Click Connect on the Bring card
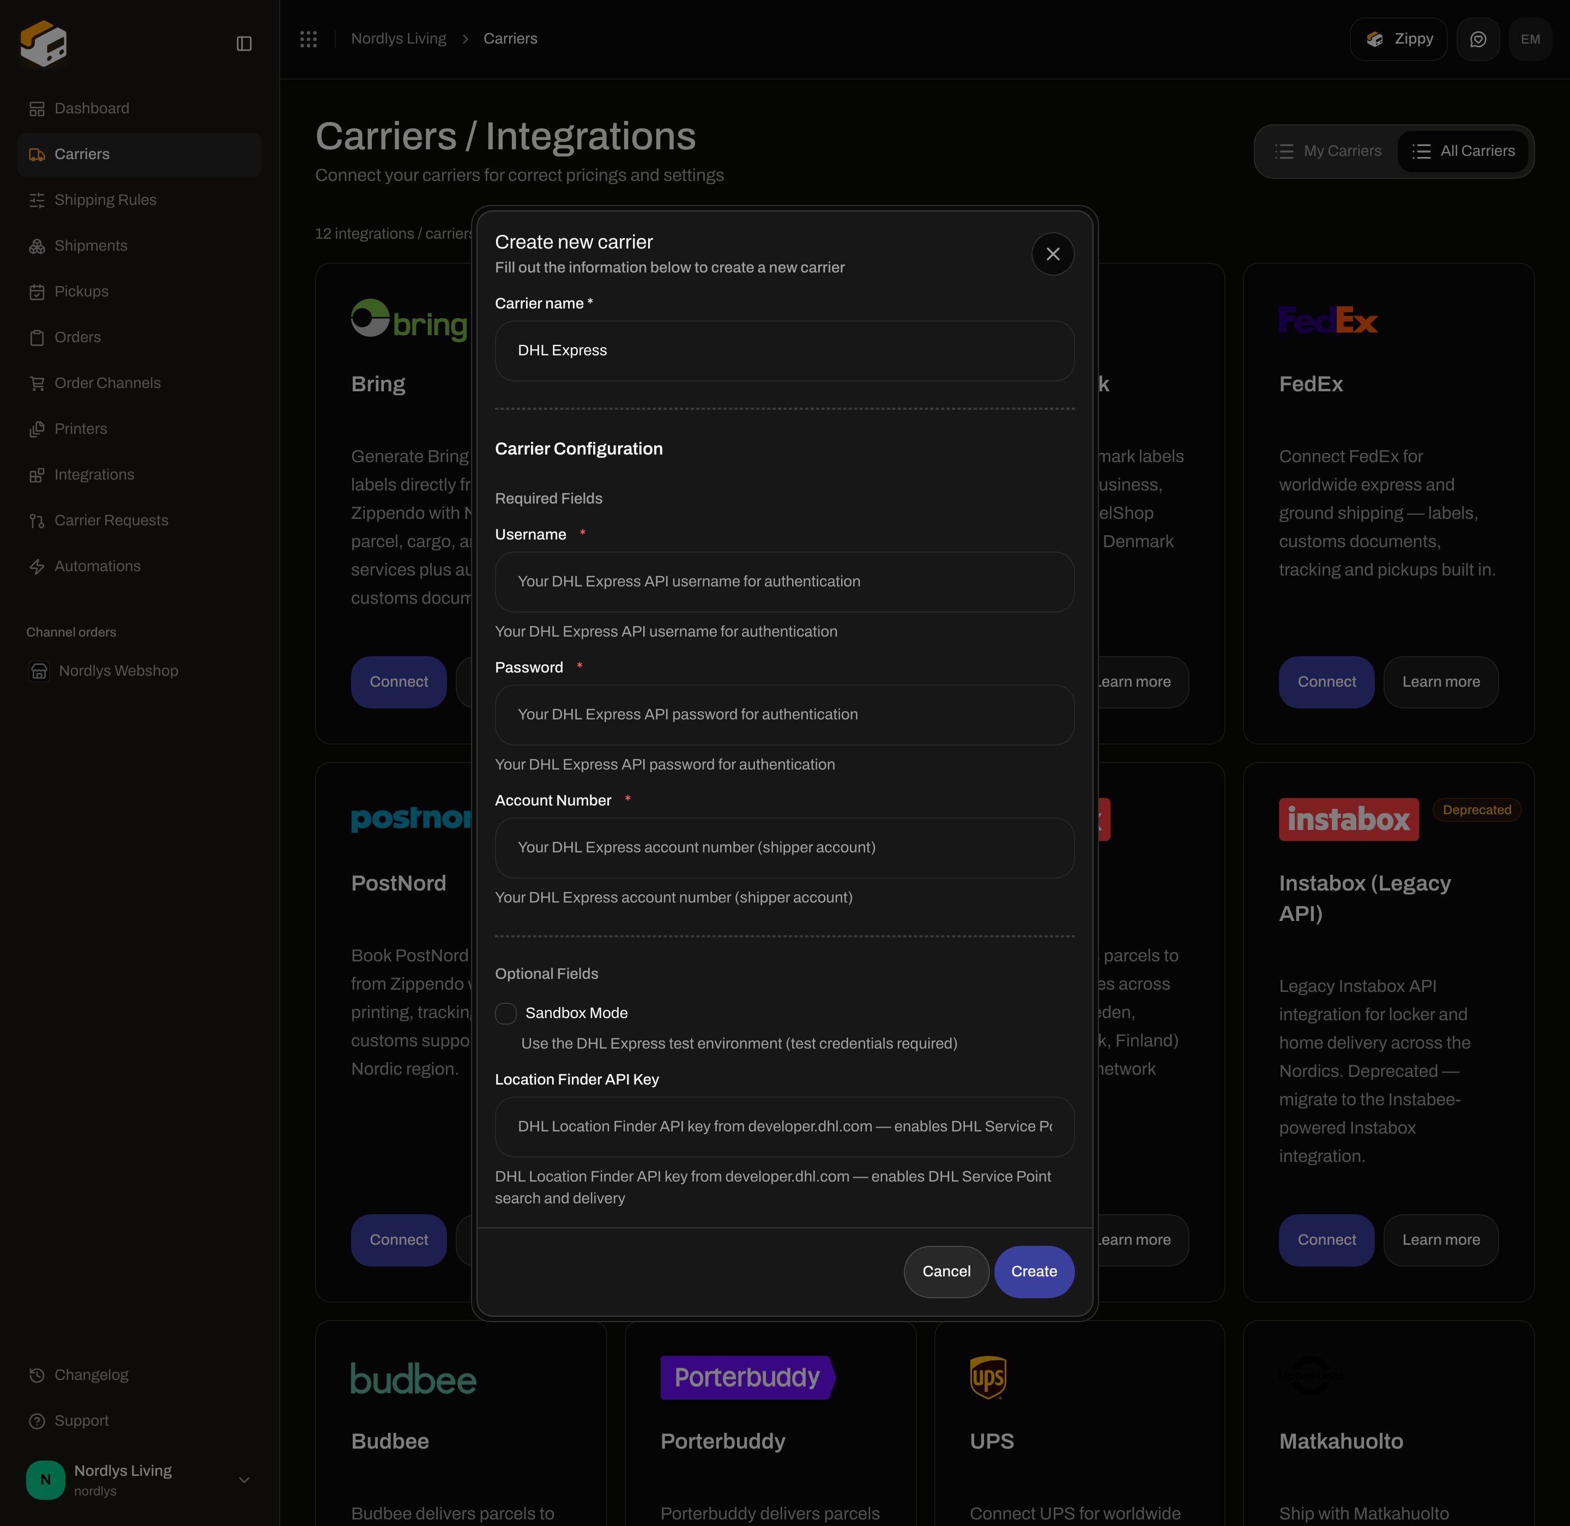Image resolution: width=1570 pixels, height=1526 pixels. pos(398,682)
